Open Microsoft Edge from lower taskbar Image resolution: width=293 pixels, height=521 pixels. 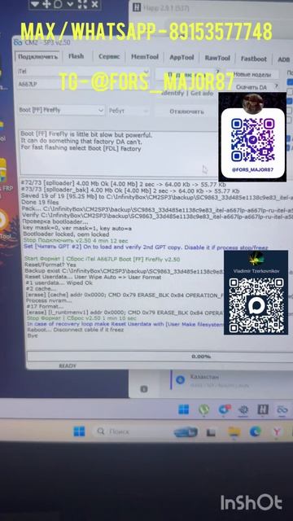(255, 431)
